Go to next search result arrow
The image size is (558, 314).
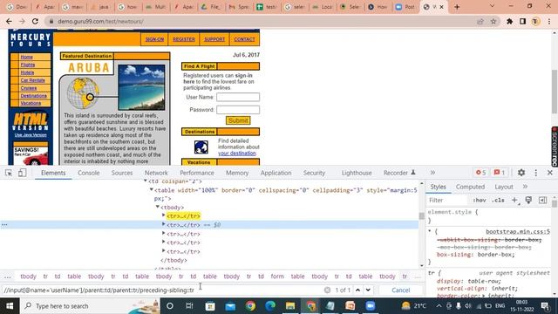(x=368, y=290)
